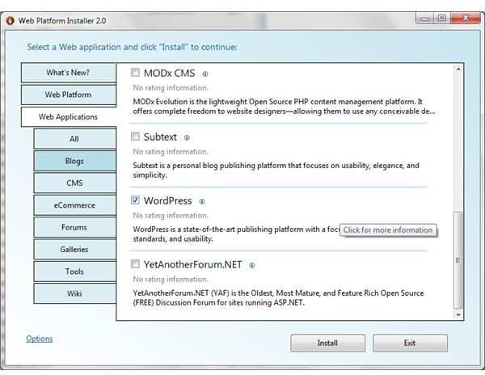Click the Subtext application title
Viewport: 485px width, 375px height.
click(160, 137)
